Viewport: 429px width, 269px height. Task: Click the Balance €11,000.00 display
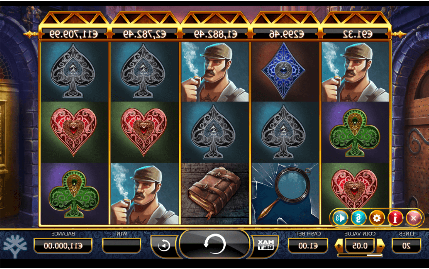pos(63,245)
